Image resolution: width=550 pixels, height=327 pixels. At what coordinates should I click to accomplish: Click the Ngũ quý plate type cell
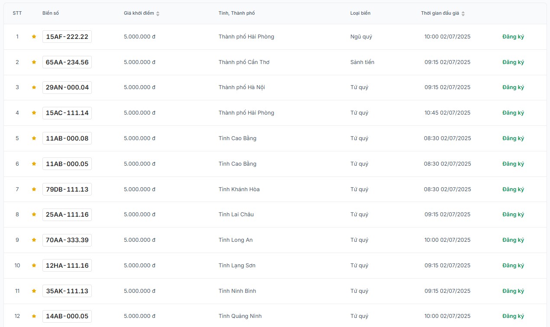coord(361,37)
